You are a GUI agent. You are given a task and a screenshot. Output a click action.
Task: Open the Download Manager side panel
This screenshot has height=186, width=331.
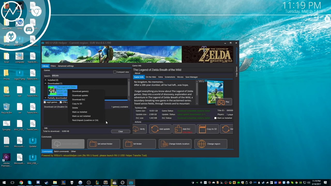coord(236,55)
